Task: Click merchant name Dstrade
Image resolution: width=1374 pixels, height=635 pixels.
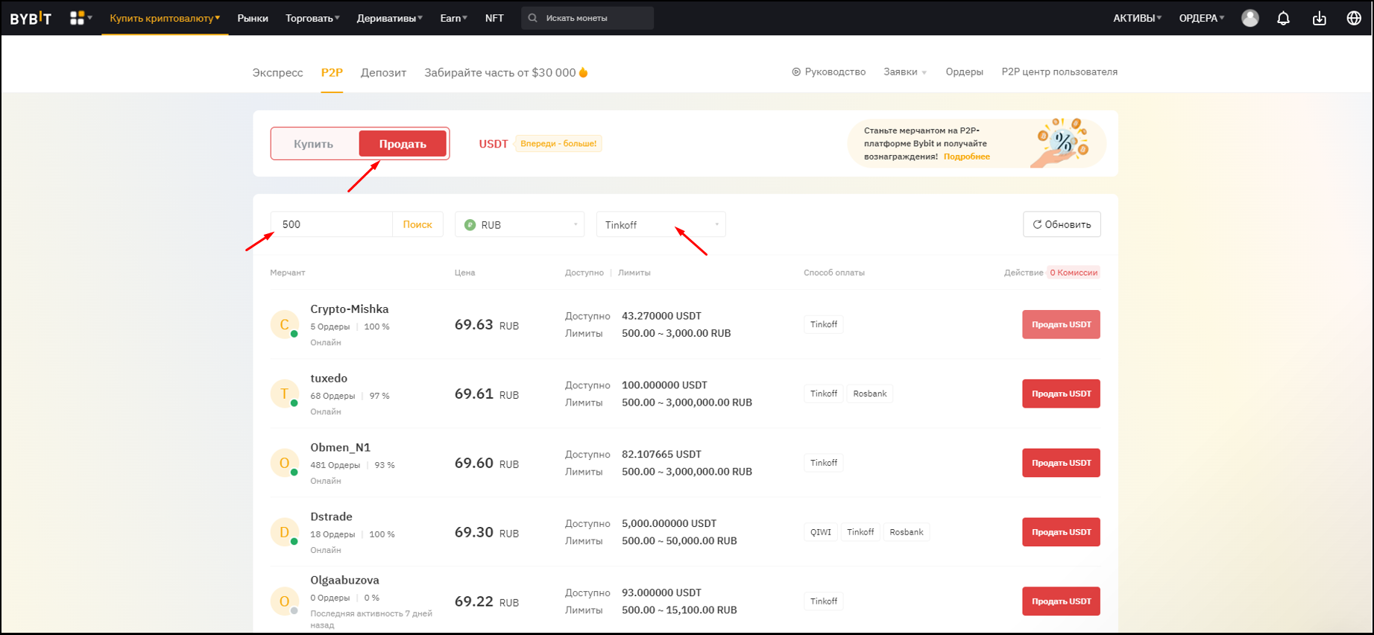Action: click(x=331, y=516)
